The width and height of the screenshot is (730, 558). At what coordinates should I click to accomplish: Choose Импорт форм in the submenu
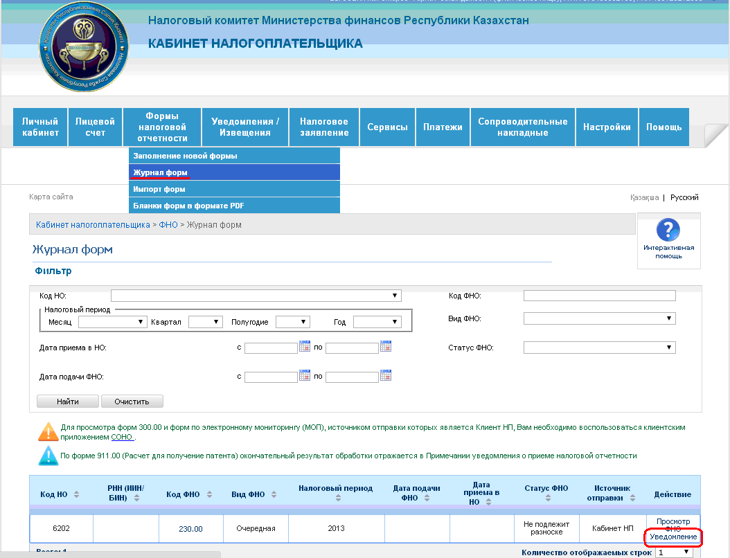pos(159,189)
